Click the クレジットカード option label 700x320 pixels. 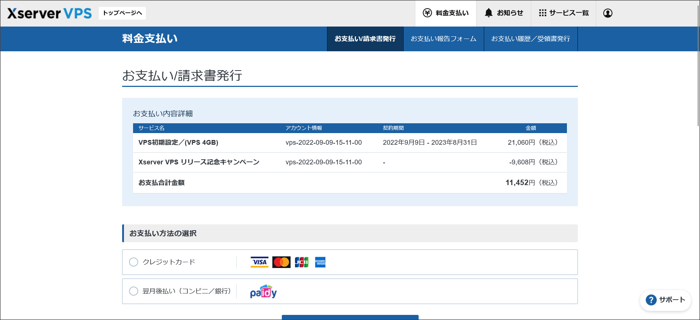click(169, 262)
